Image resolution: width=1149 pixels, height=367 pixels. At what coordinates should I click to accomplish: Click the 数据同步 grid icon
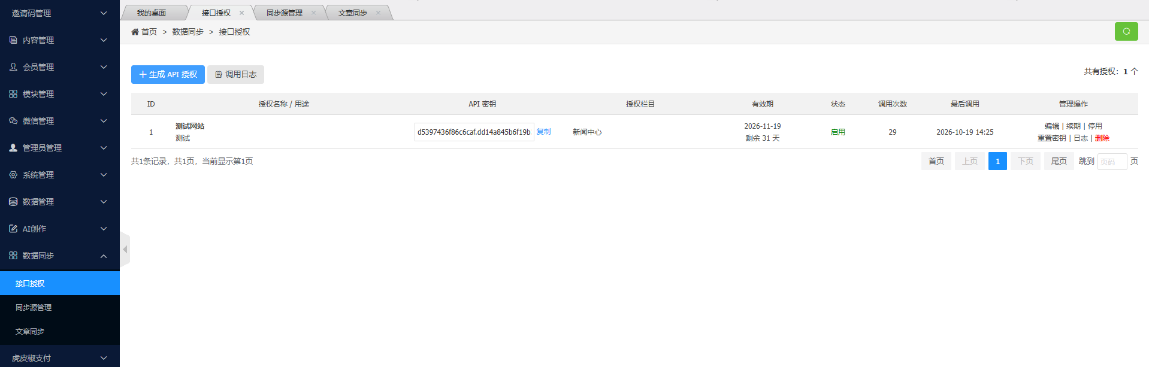tap(13, 256)
